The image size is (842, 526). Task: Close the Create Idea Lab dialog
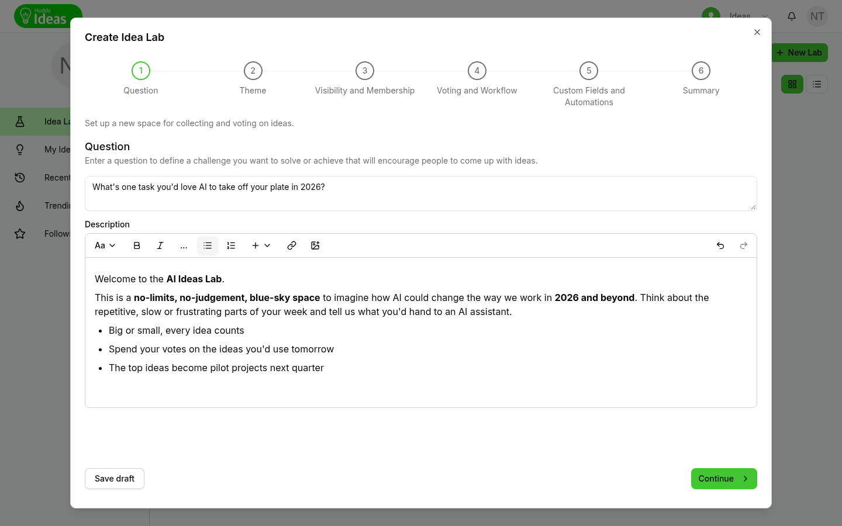click(x=757, y=32)
